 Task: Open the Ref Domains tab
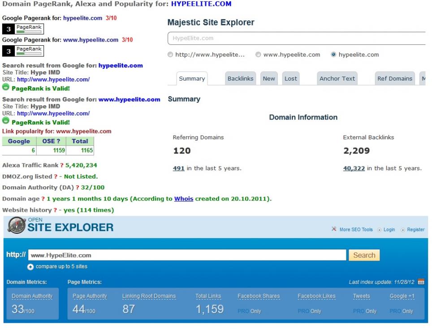pos(395,79)
